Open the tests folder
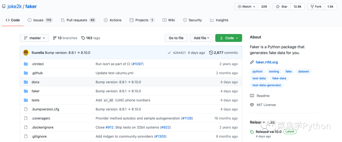 35,100
